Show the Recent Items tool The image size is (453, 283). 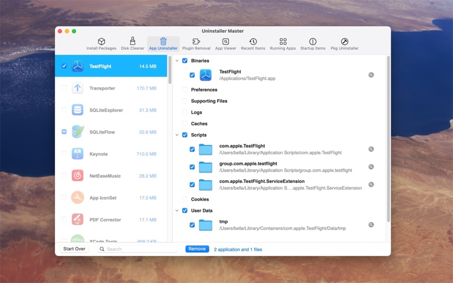pos(253,44)
